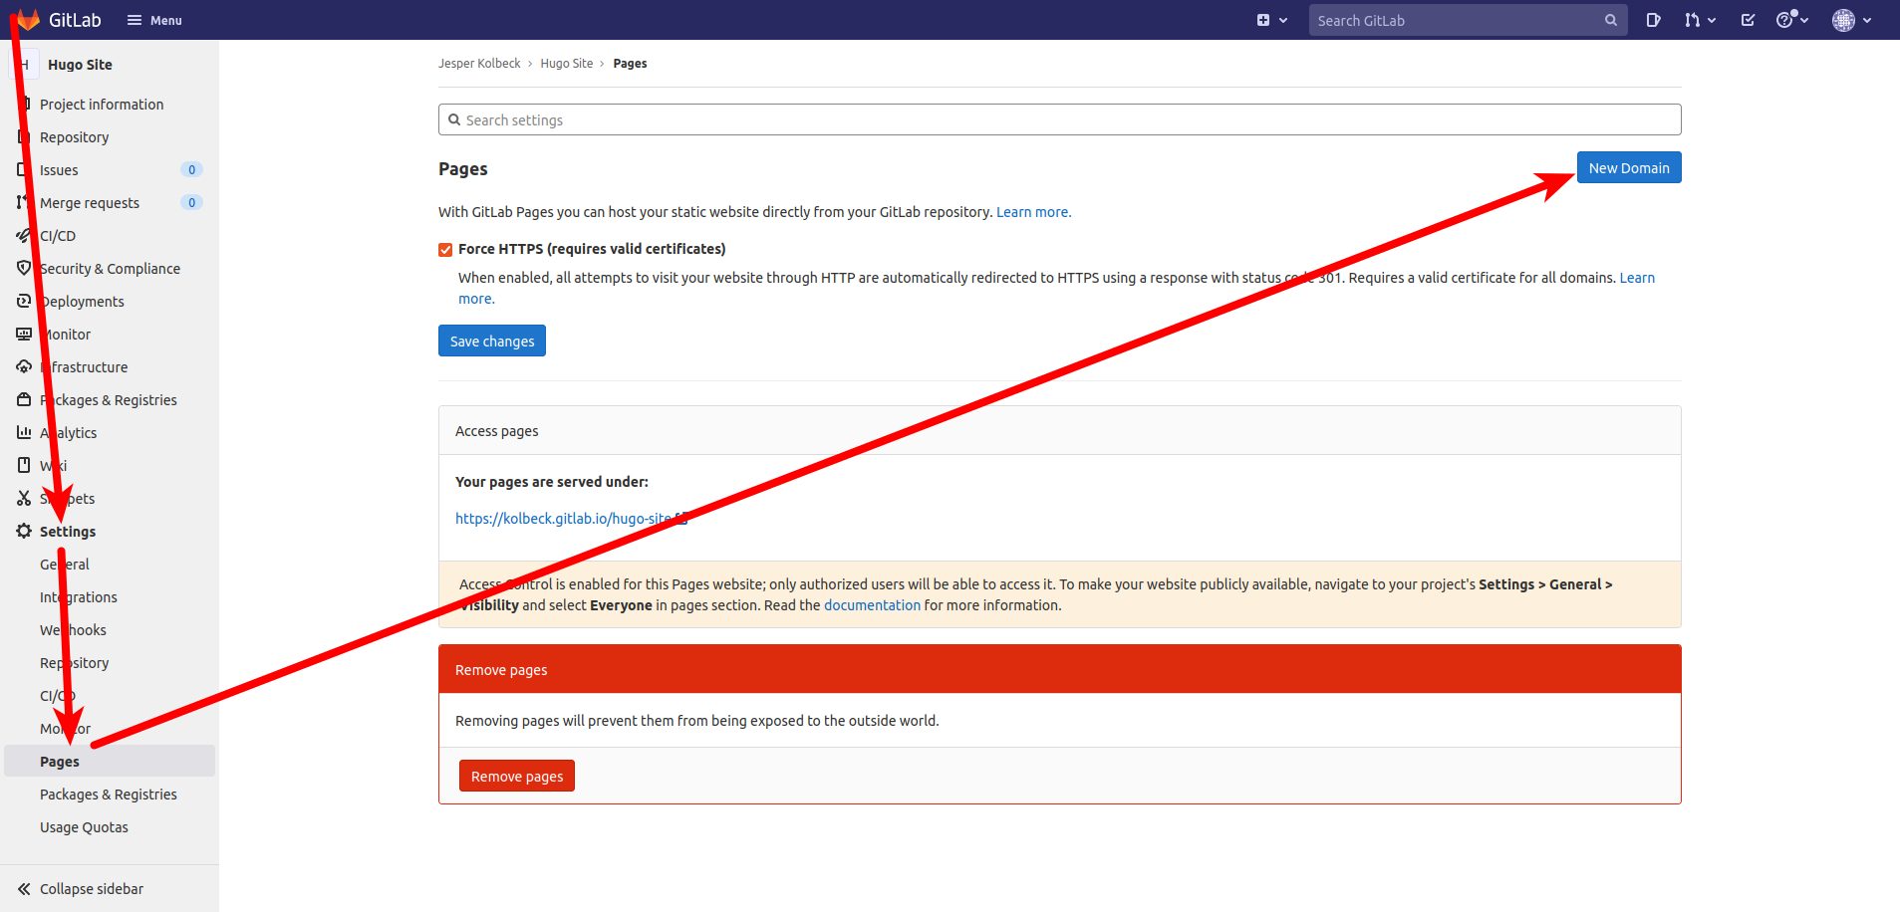Collapse the sidebar
1900x912 pixels.
pyautogui.click(x=110, y=889)
